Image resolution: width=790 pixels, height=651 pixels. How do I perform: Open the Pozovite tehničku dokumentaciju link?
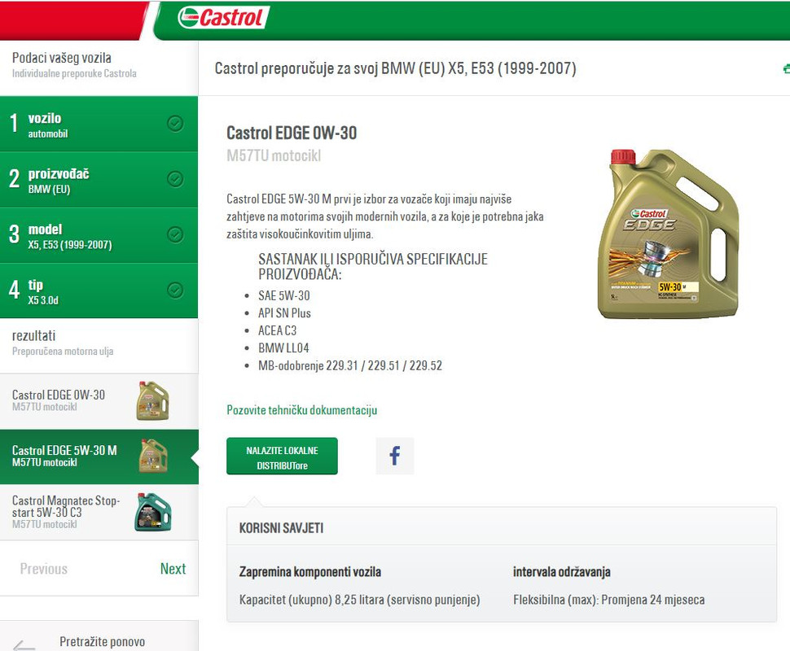(x=302, y=410)
